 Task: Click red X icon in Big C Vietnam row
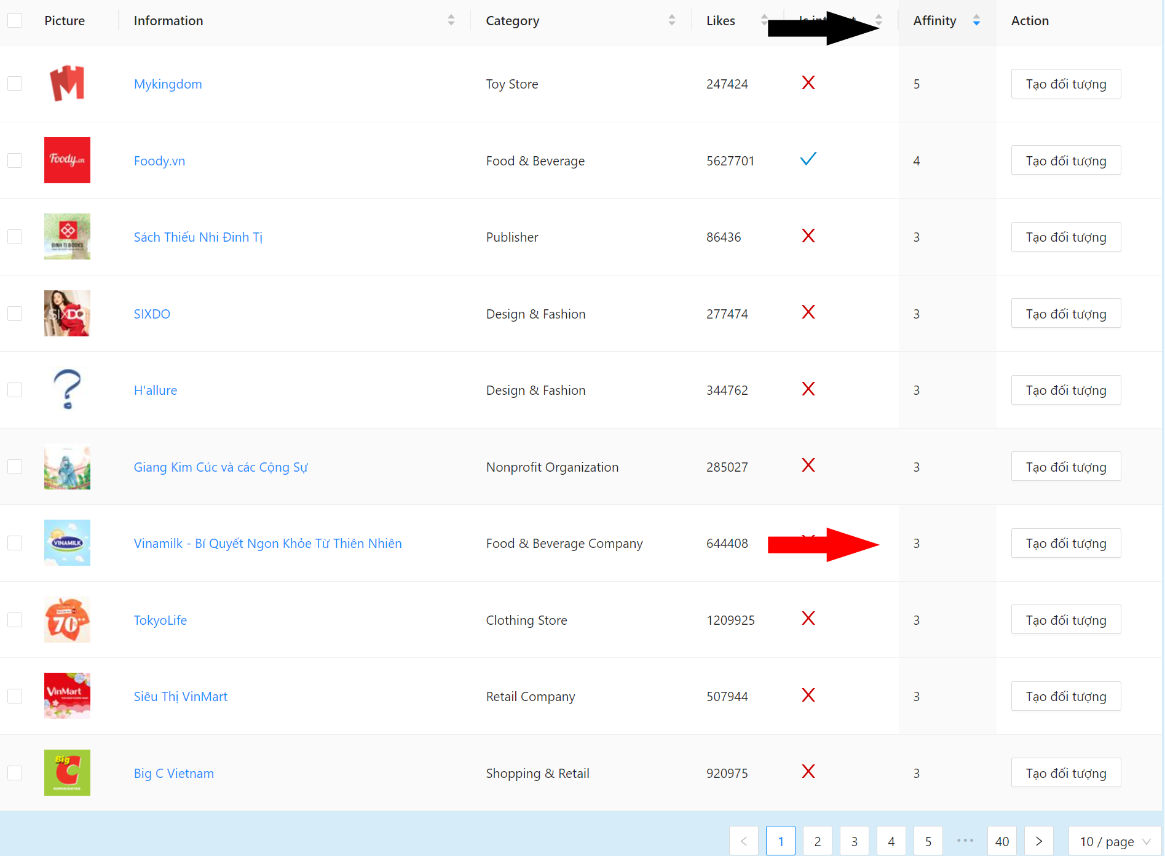point(808,771)
